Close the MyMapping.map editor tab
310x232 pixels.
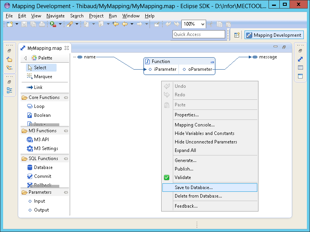[x=66, y=48]
